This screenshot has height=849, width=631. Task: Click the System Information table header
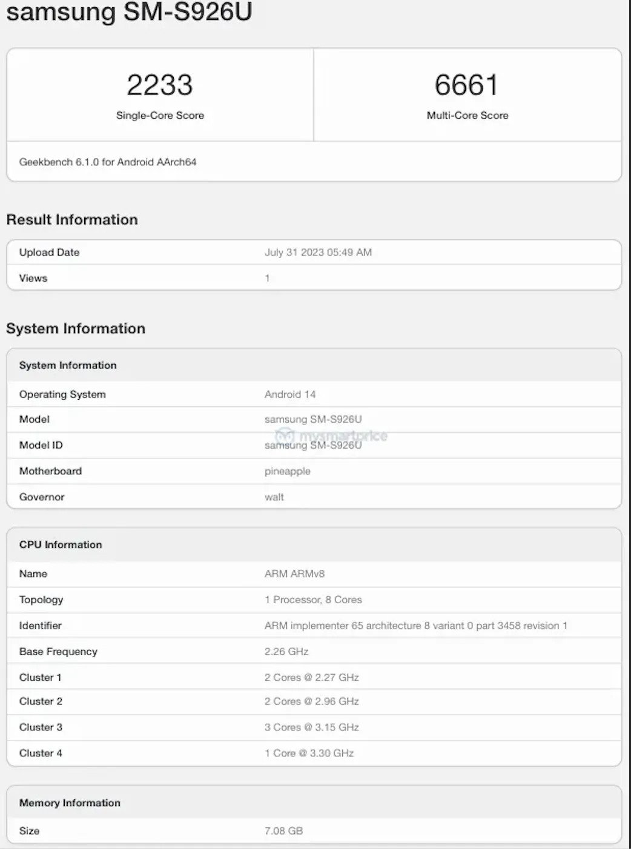click(68, 365)
